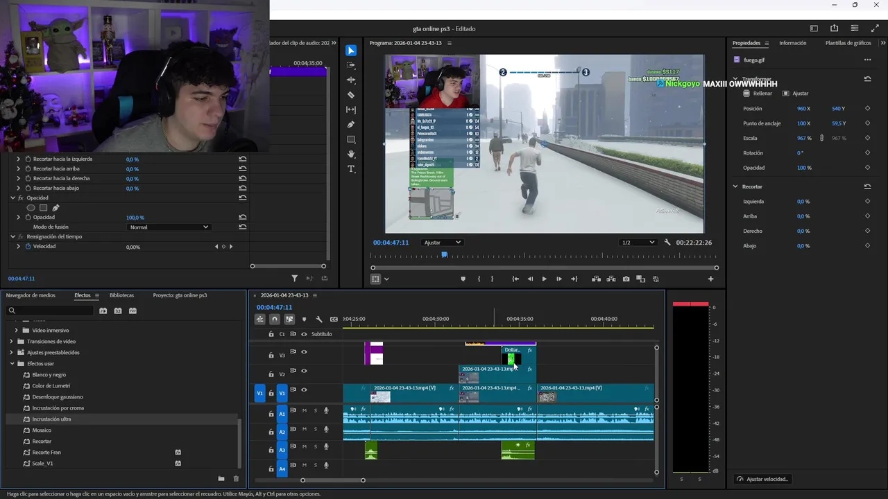This screenshot has height=499, width=888.
Task: Expand Ajustes preestablecidos folder
Action: 12,353
